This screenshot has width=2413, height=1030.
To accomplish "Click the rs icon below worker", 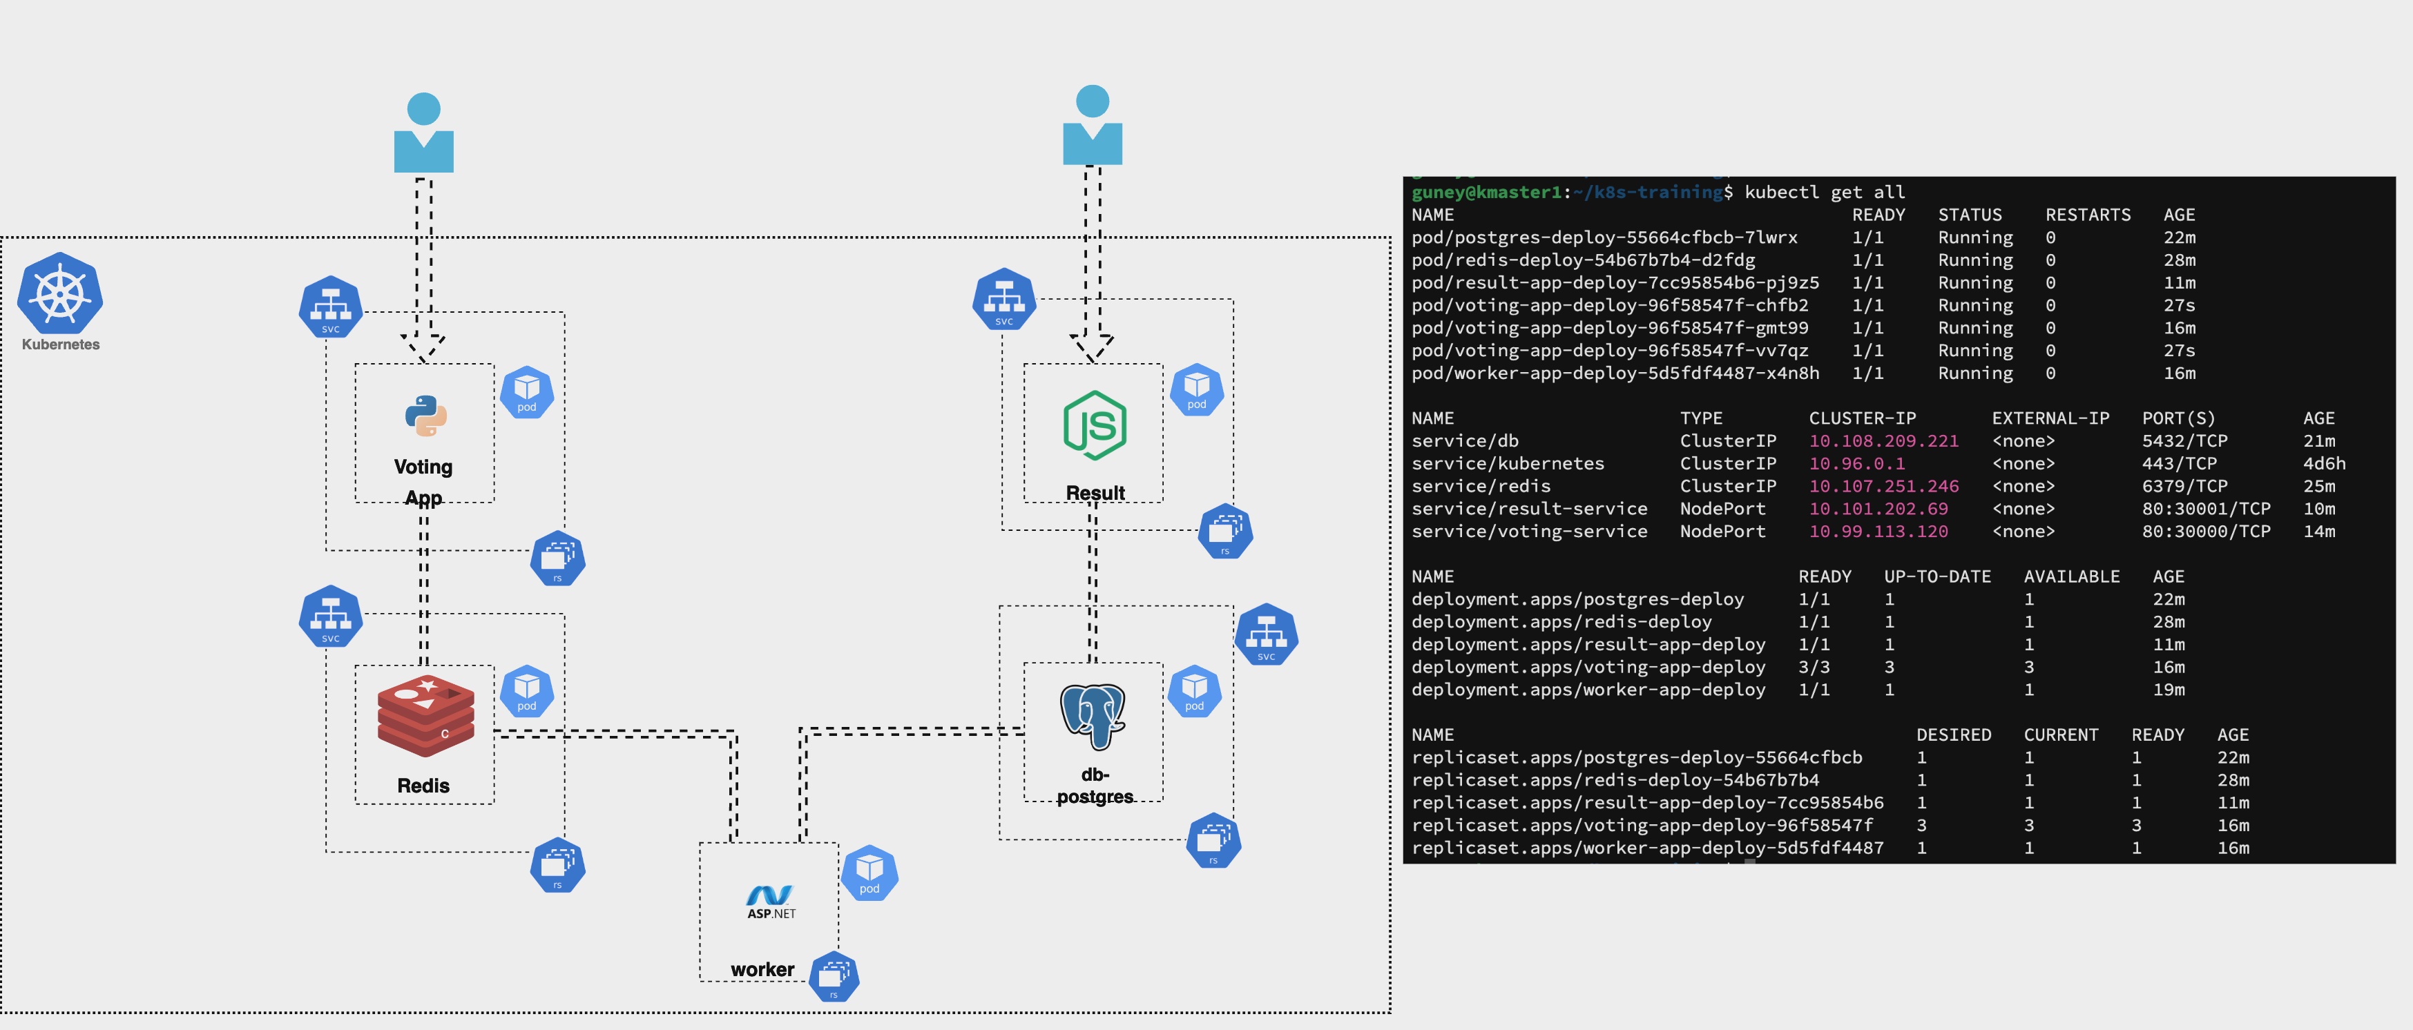I will coord(834,977).
